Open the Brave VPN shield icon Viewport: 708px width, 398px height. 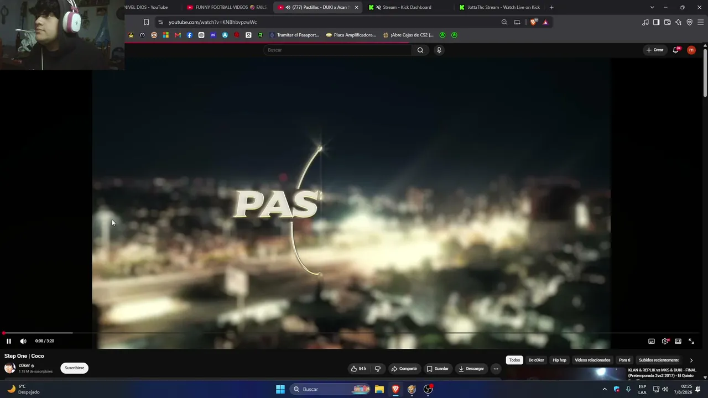689,22
